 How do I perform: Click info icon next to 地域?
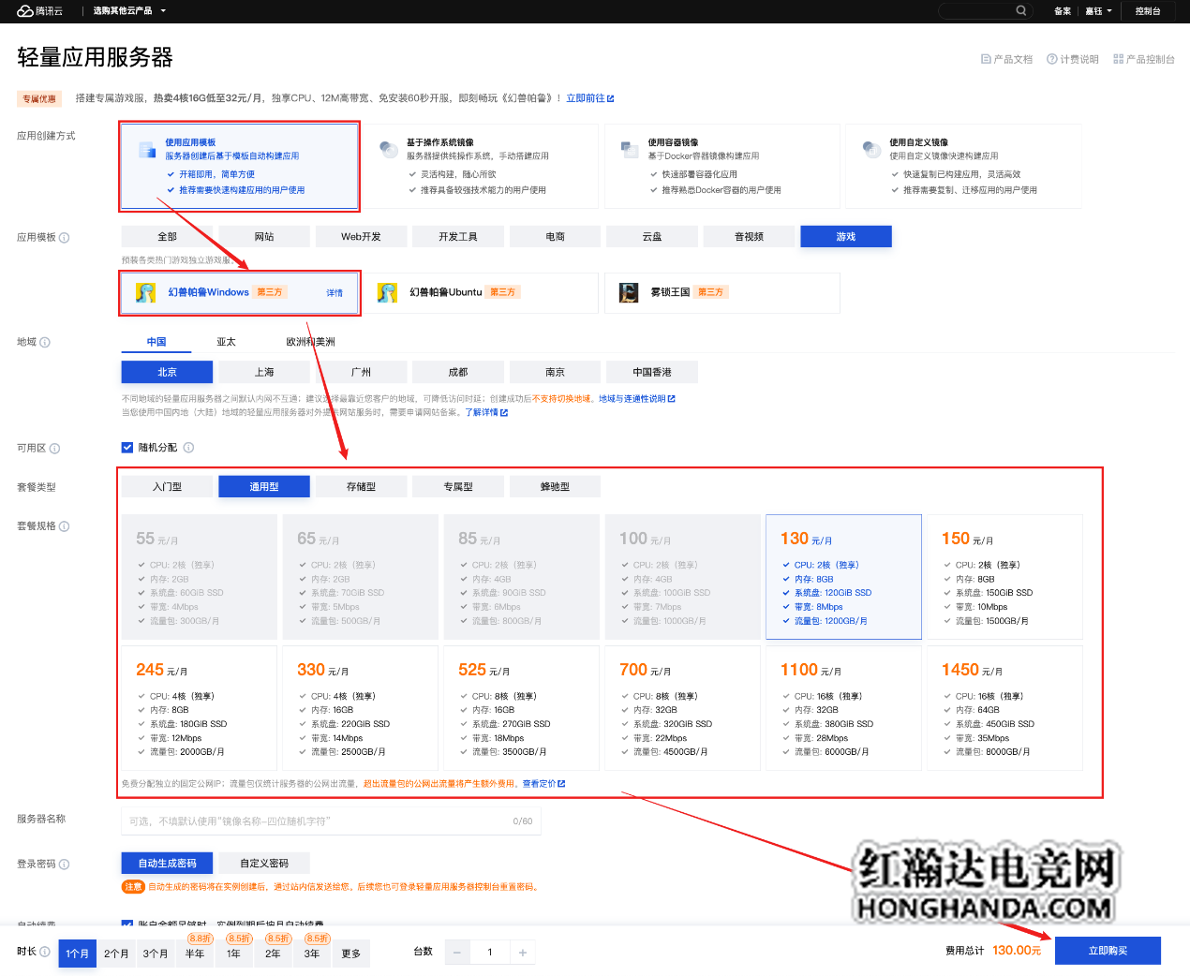[x=45, y=343]
